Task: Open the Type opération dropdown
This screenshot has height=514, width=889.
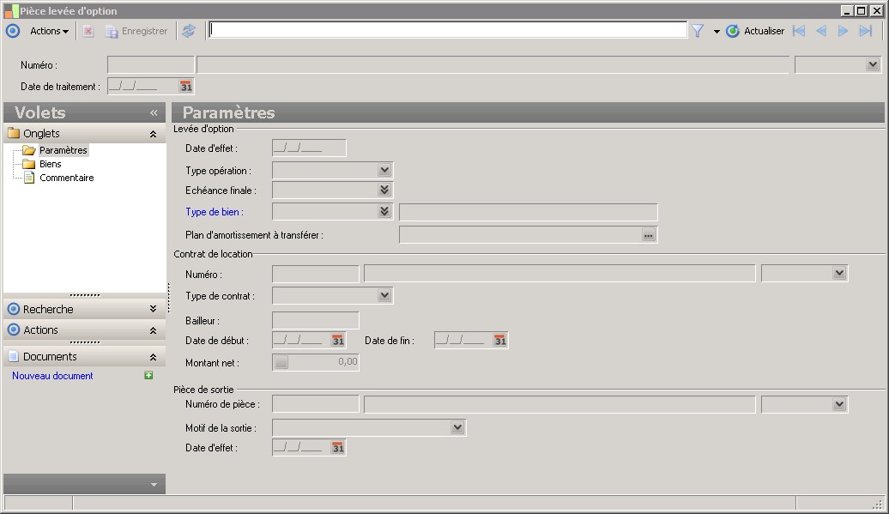Action: pos(384,170)
